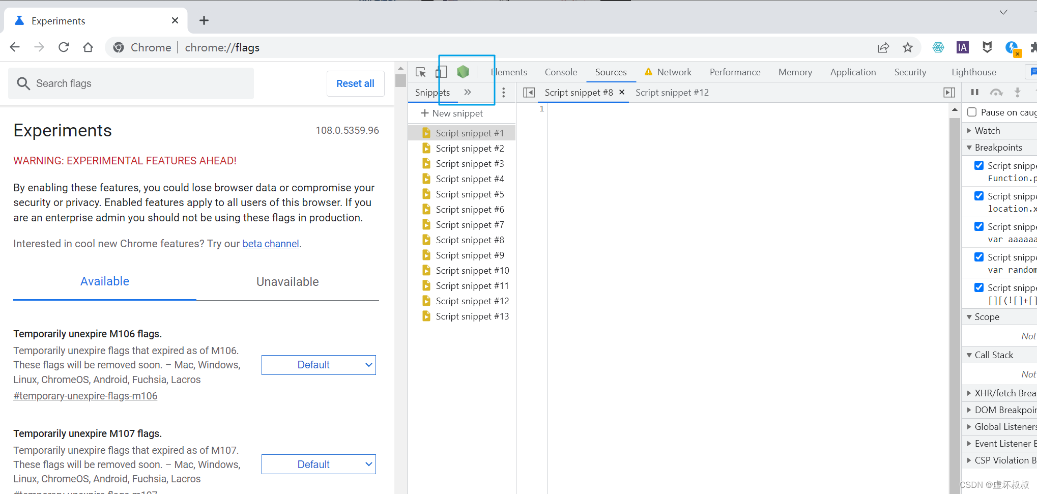Click the page share icon in address bar
Screen dimensions: 1037x494
pyautogui.click(x=883, y=47)
